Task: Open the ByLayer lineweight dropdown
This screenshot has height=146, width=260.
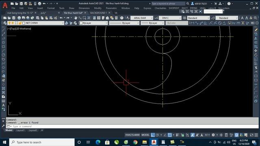Action: (162, 23)
